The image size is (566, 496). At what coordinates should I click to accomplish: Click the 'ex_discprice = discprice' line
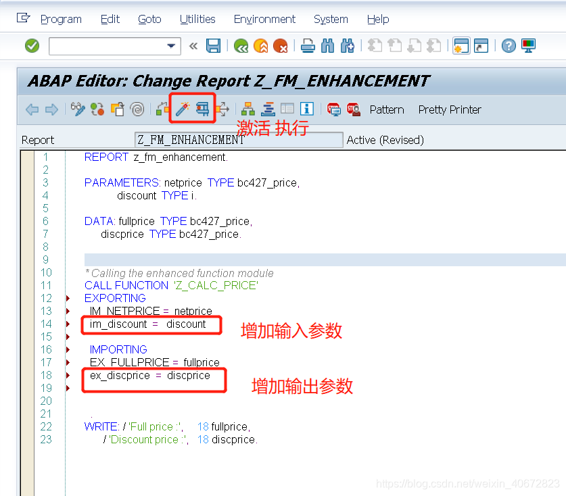pyautogui.click(x=150, y=376)
